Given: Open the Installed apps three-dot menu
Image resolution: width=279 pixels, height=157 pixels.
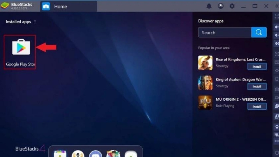Looking at the screenshot, I should [x=35, y=22].
